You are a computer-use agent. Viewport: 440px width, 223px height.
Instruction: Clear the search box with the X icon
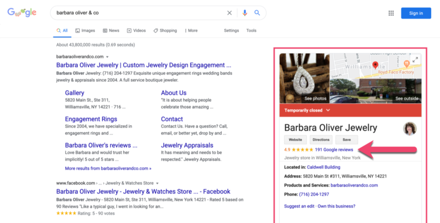coord(229,13)
